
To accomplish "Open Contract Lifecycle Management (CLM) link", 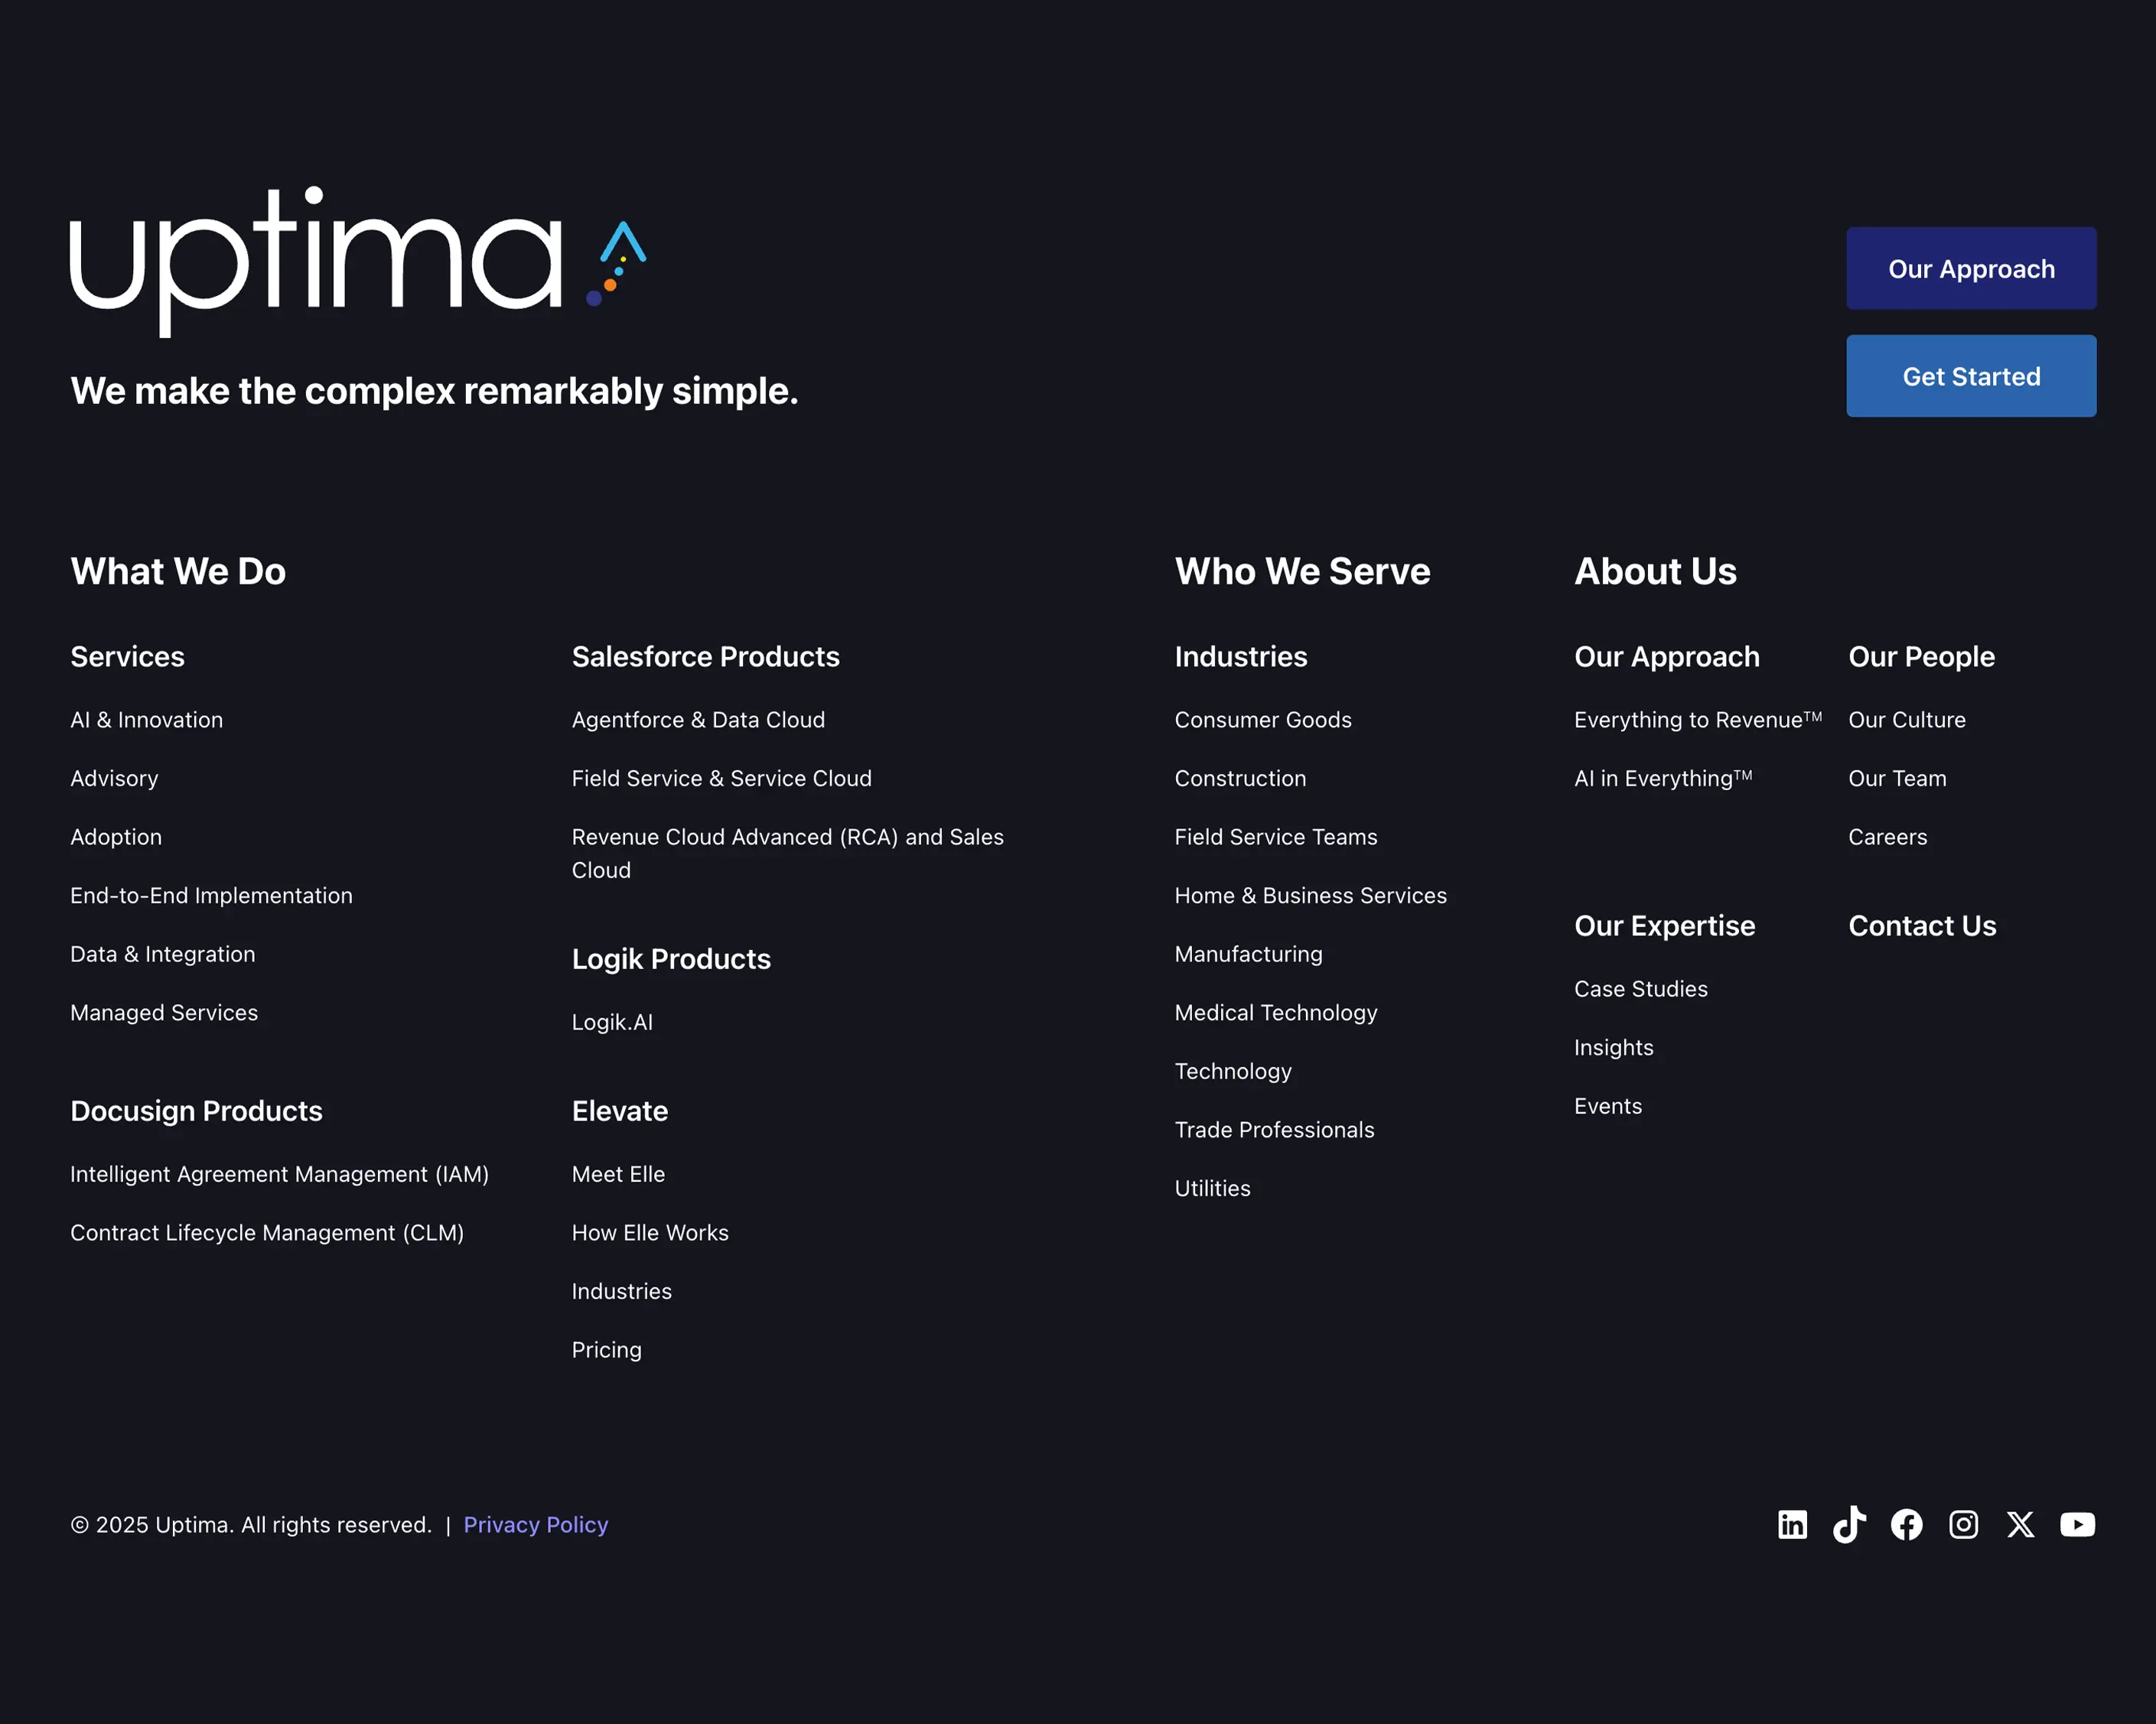I will (x=267, y=1232).
